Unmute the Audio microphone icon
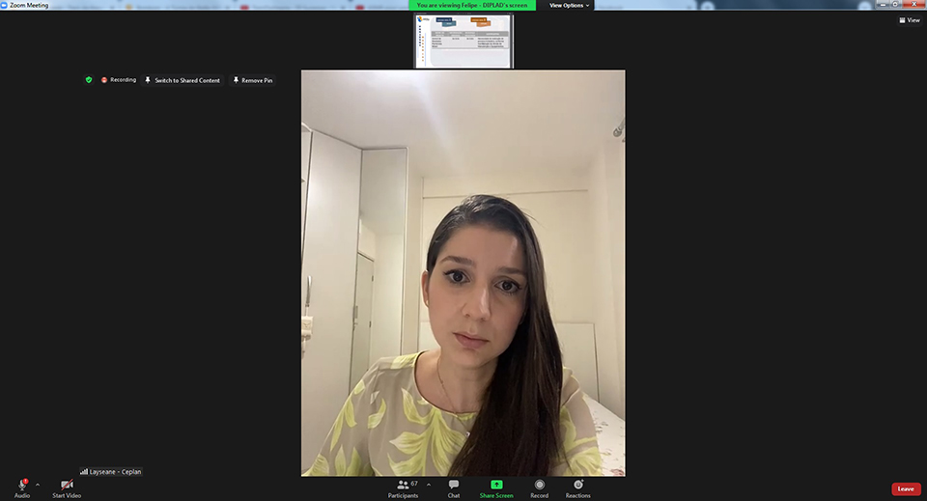The width and height of the screenshot is (927, 501). pos(21,485)
